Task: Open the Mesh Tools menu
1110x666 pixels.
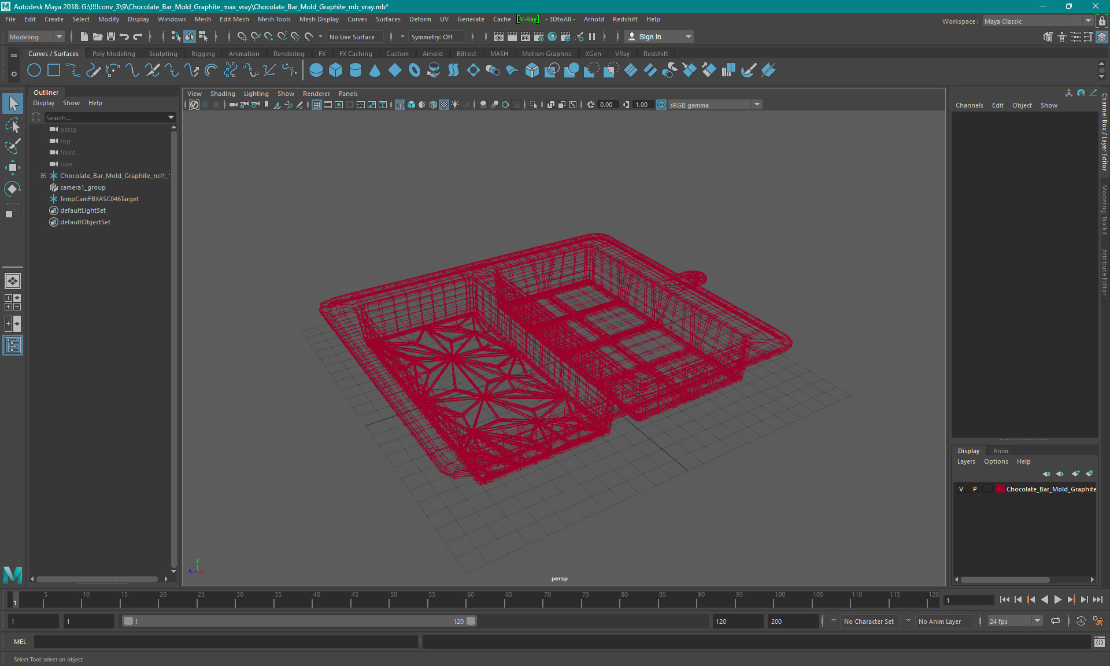Action: click(274, 19)
